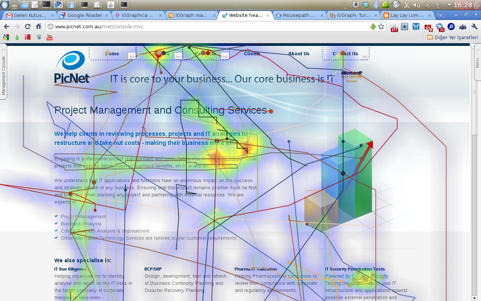Open the volume control in the system tray
Screen dimensions: 481x301
pyautogui.click(x=416, y=5)
